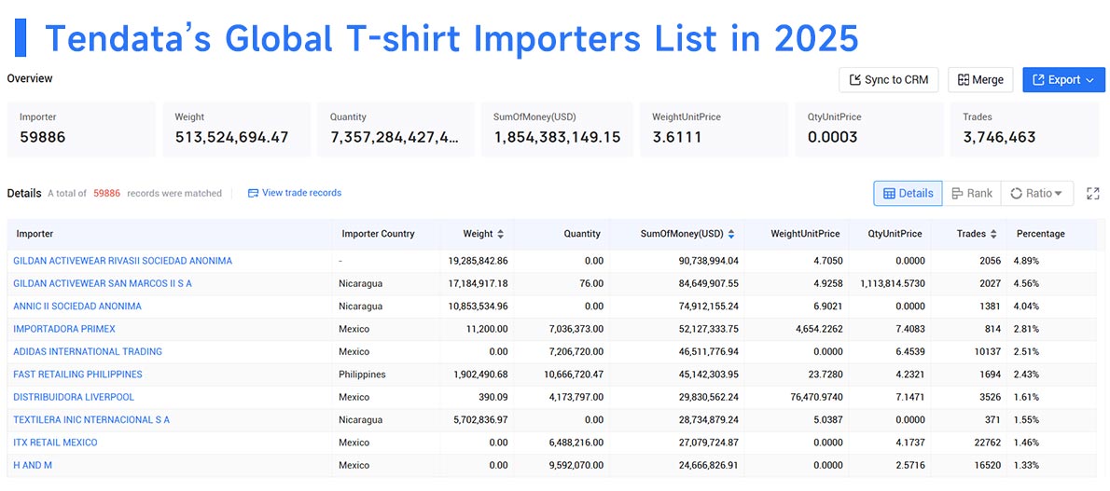Viewport: 1110px width, 491px height.
Task: Click the fullscreen expand icon
Action: [x=1093, y=193]
